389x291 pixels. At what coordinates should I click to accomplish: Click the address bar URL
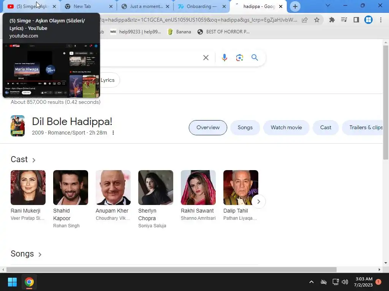point(198,20)
